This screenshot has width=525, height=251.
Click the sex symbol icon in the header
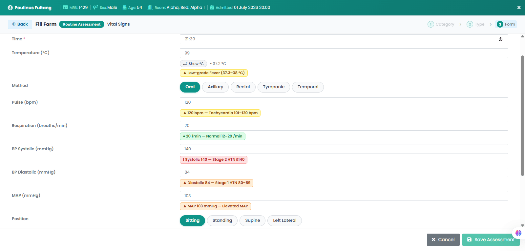click(95, 7)
